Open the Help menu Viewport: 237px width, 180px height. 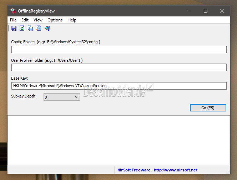(72, 20)
